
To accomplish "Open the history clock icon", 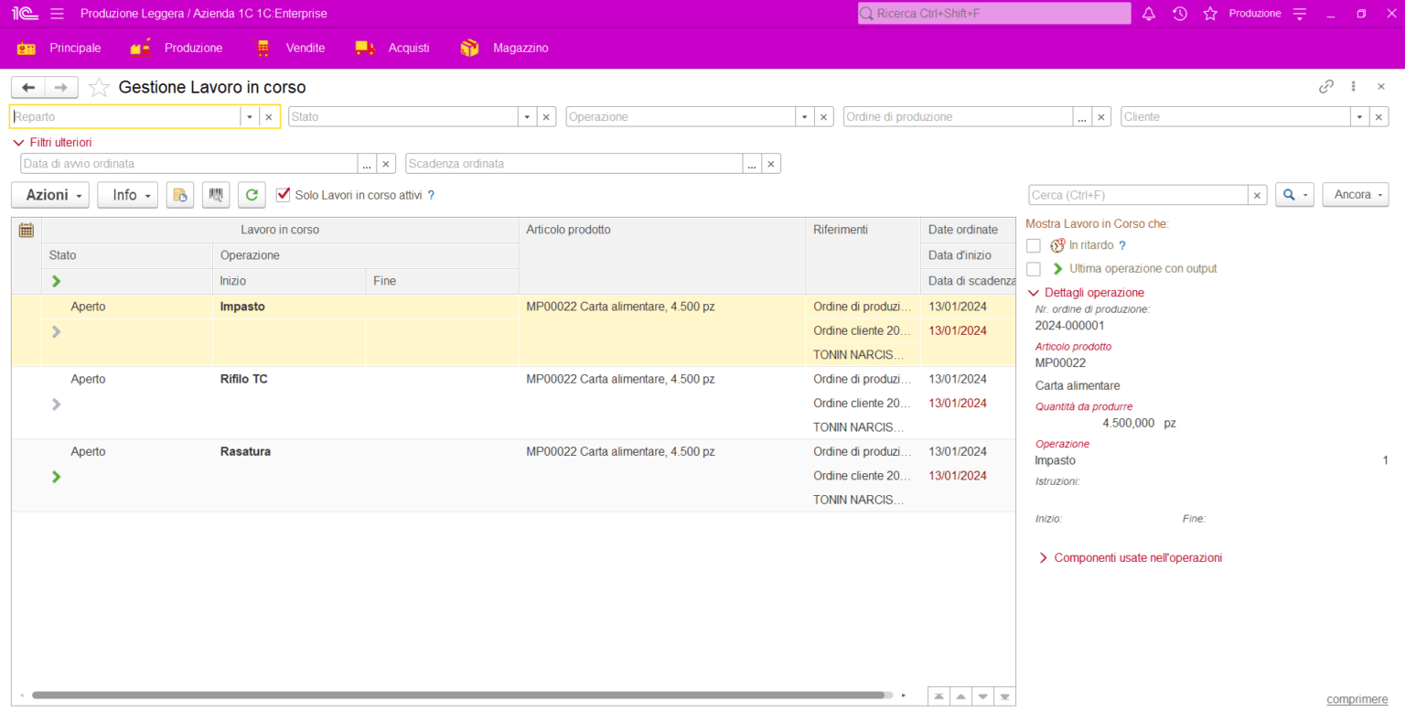I will click(x=1180, y=14).
